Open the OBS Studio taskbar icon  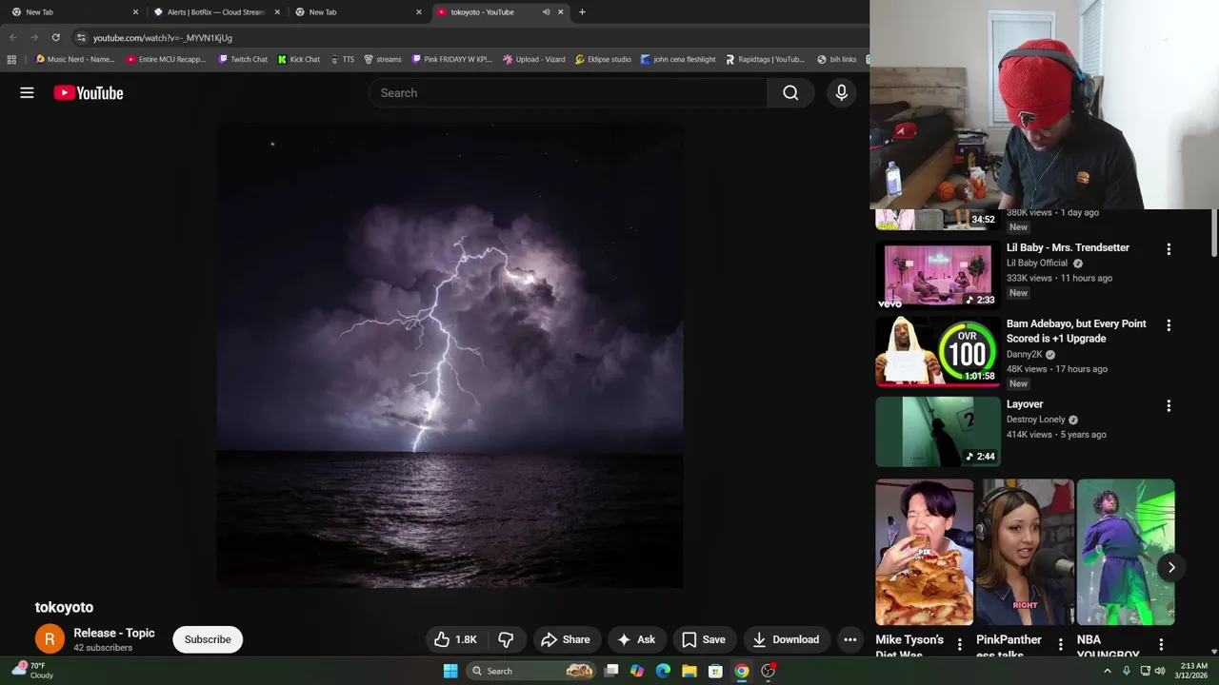(x=768, y=671)
